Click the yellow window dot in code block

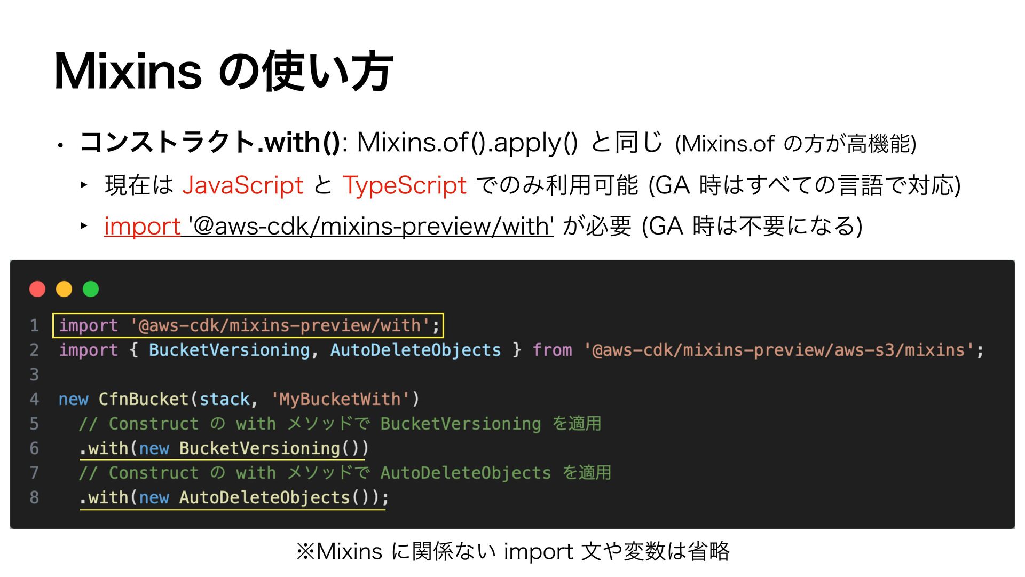point(64,289)
